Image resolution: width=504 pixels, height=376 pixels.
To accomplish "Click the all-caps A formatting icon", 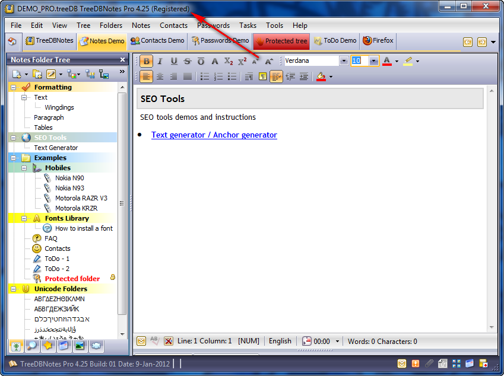I will 215,61.
